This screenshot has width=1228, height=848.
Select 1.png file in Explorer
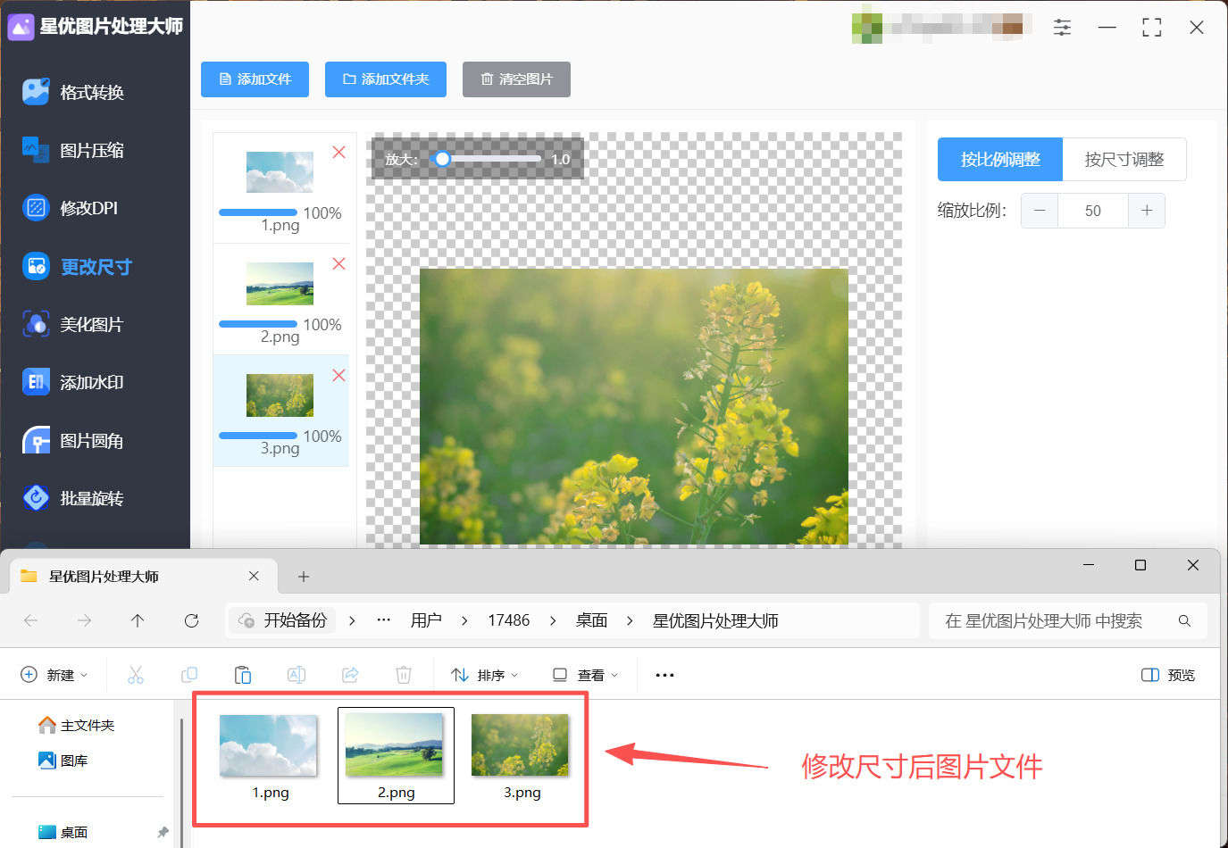(270, 756)
